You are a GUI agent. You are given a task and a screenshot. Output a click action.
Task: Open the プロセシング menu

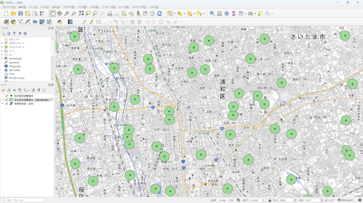[139, 7]
